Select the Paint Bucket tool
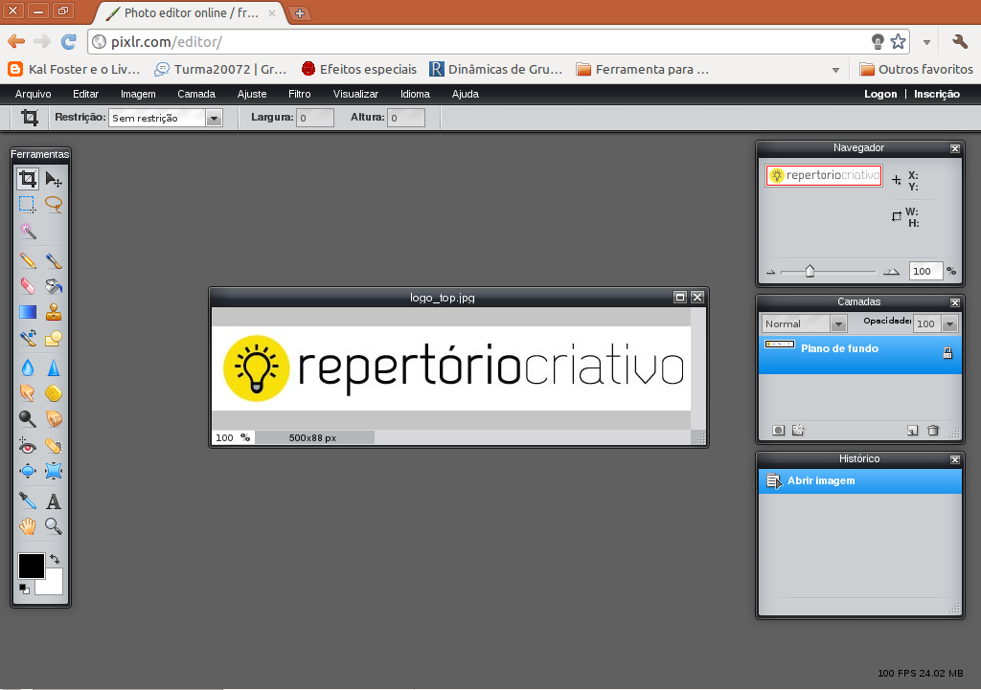The height and width of the screenshot is (690, 981). [54, 286]
